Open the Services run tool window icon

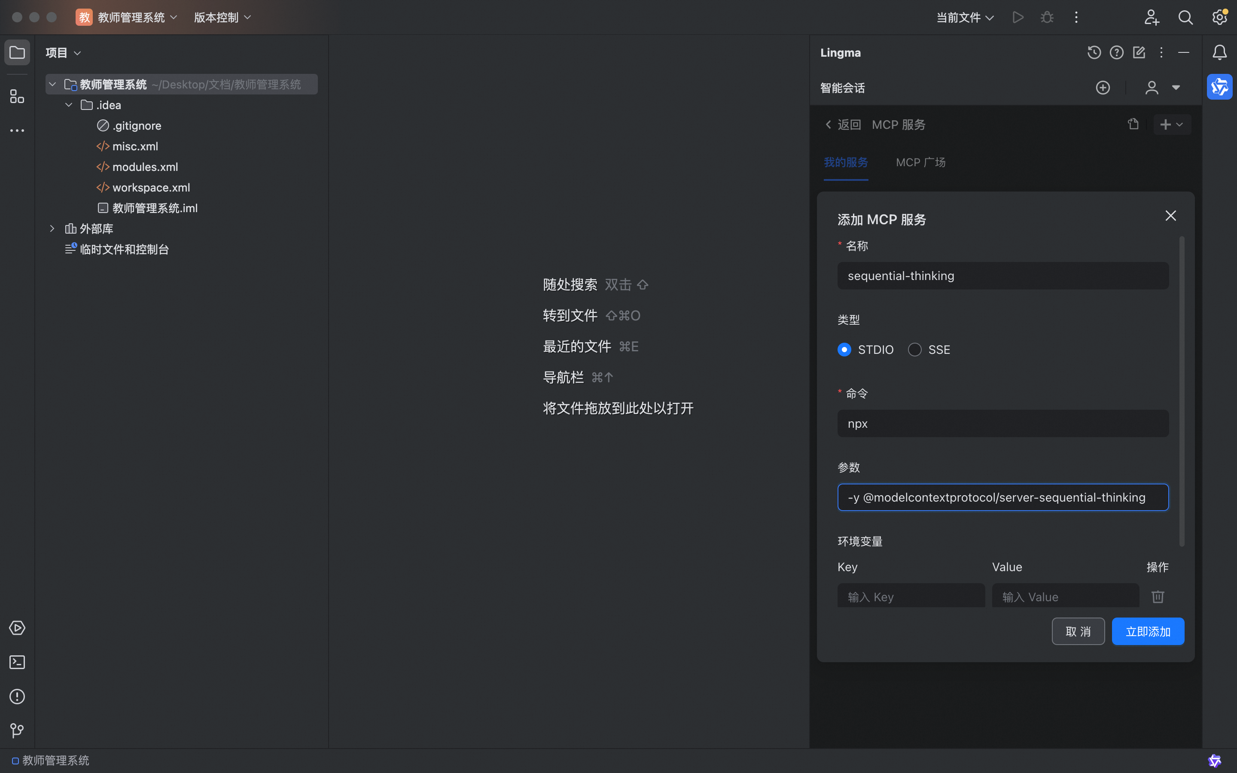[x=17, y=628]
